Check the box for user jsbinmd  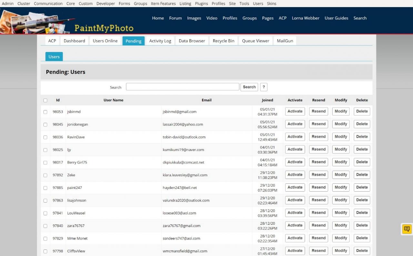45,112
